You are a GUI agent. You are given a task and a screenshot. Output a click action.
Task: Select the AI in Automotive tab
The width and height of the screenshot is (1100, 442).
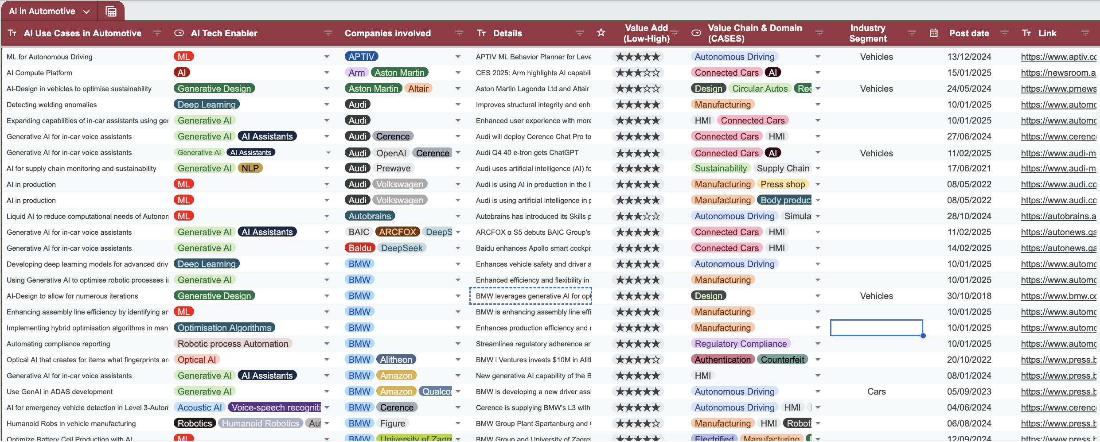click(42, 12)
